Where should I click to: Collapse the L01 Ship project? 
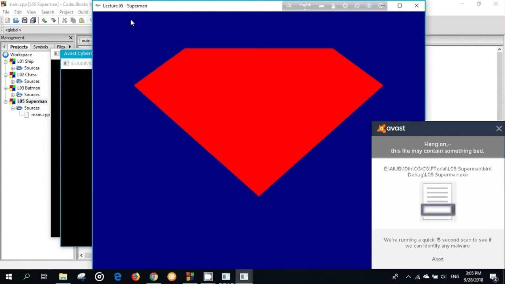tap(6, 62)
